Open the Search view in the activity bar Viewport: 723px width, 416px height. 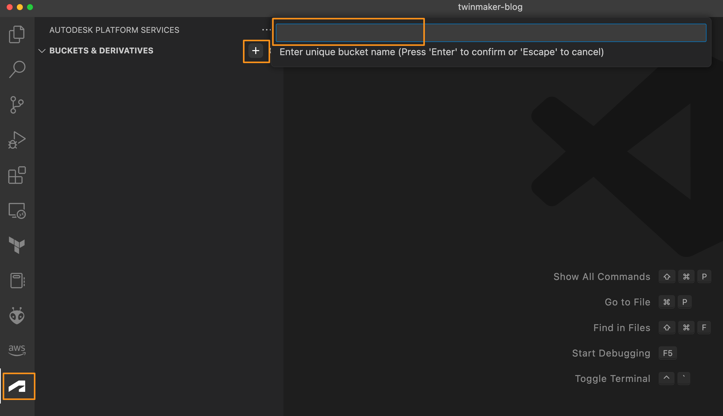[17, 69]
